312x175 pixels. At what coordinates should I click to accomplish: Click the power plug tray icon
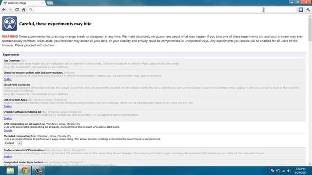(x=278, y=171)
